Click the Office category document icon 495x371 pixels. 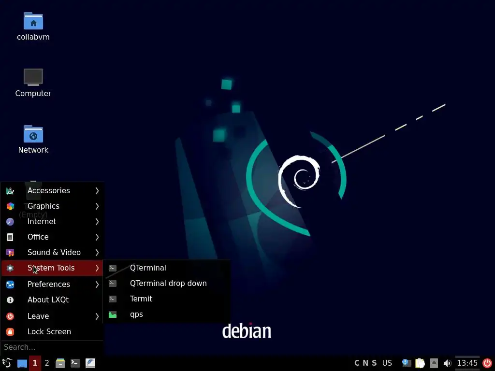(x=10, y=237)
